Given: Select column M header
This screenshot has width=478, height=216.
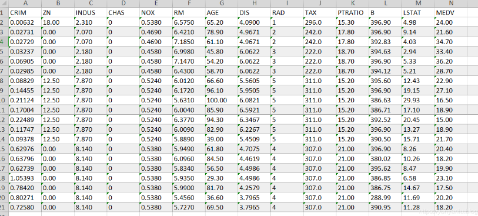Looking at the screenshot, I should pos(418,4).
